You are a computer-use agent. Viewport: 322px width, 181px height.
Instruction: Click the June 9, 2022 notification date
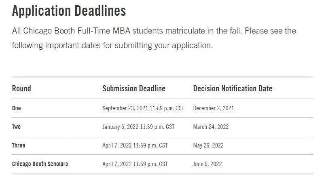pyautogui.click(x=208, y=164)
